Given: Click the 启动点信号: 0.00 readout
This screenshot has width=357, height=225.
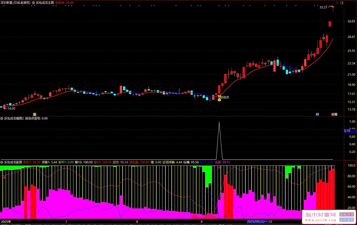Looking at the screenshot, I should point(36,119).
